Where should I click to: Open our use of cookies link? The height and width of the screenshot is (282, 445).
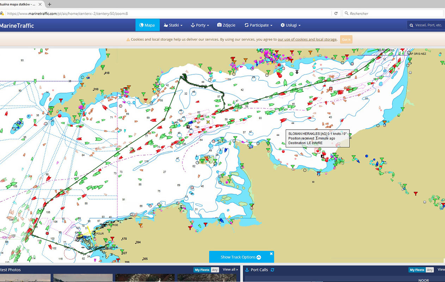(x=307, y=39)
